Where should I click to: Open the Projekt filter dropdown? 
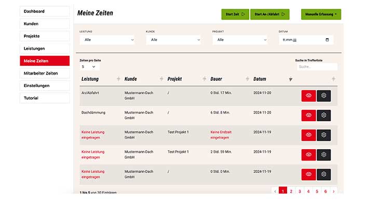coord(240,40)
